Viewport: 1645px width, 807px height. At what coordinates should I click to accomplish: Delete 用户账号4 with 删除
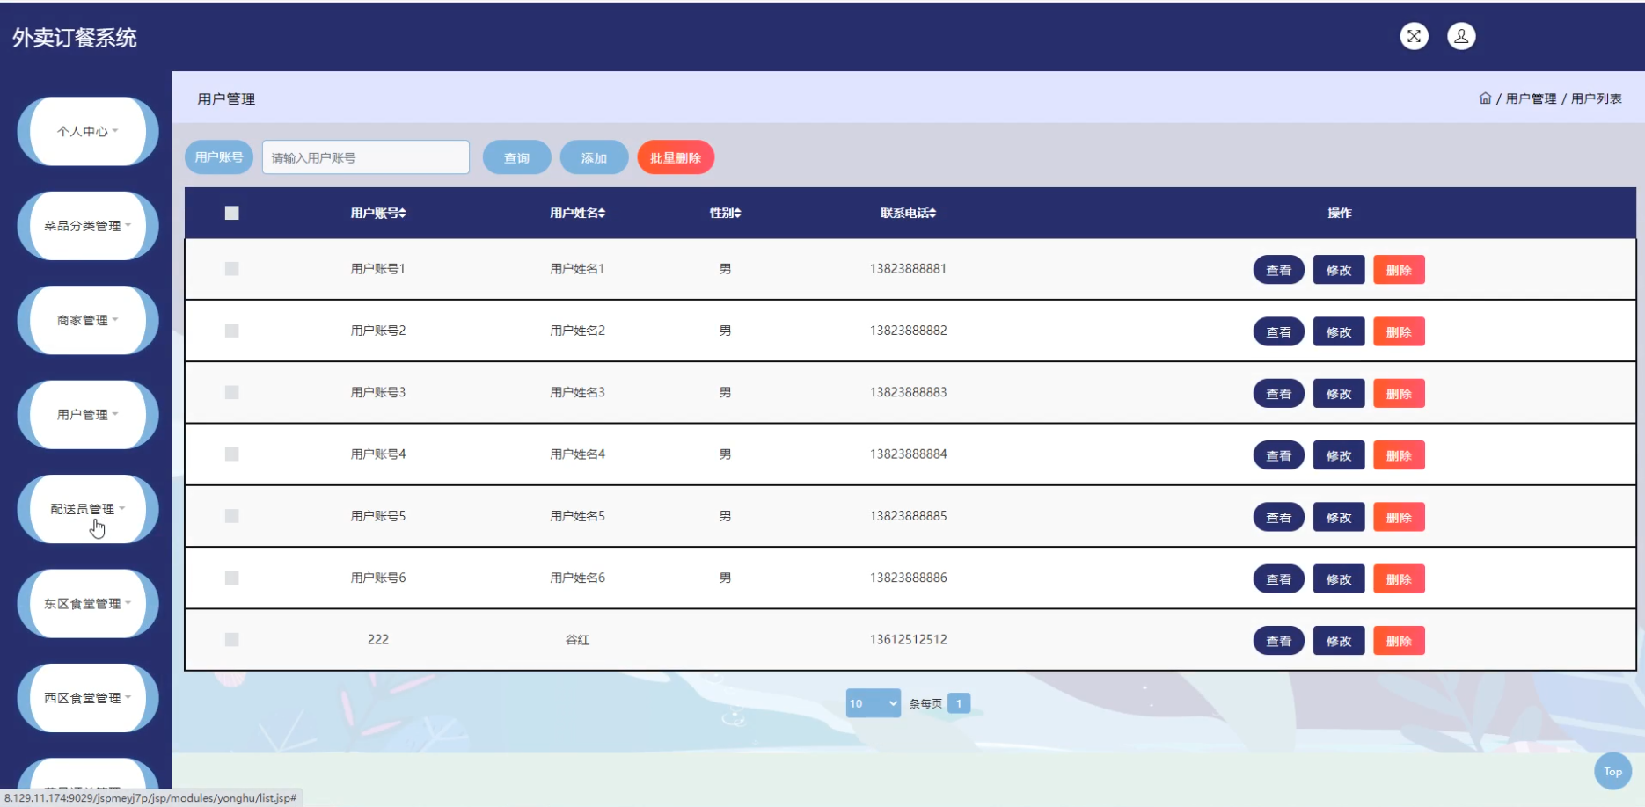[1399, 455]
